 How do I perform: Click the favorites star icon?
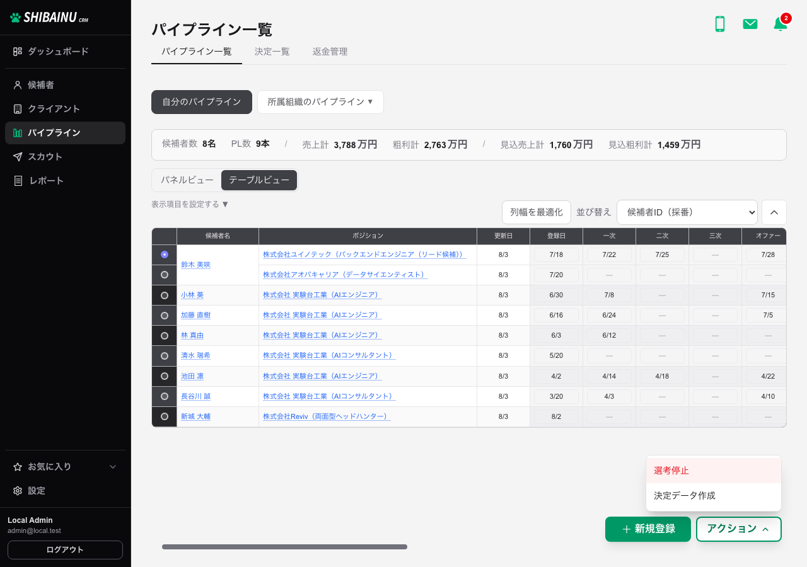18,467
